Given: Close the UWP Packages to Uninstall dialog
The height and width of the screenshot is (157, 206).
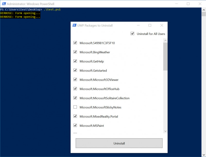Looking at the screenshot, I should click(x=162, y=25).
